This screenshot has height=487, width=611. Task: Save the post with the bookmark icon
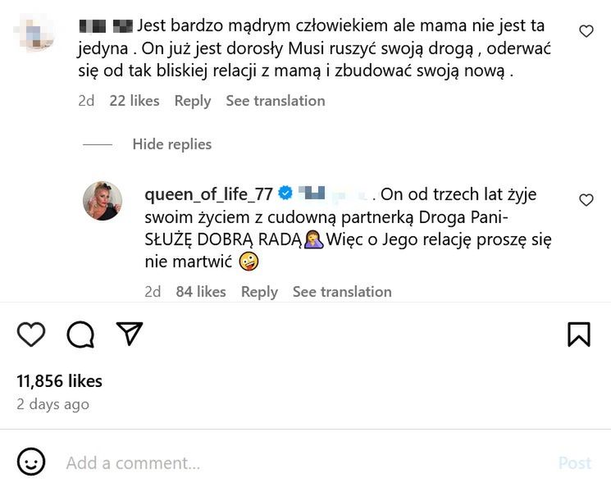tap(579, 334)
